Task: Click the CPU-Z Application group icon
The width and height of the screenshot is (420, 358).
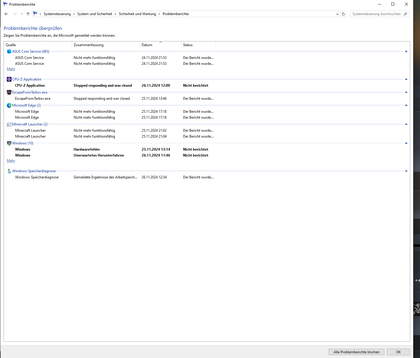Action: (x=9, y=79)
